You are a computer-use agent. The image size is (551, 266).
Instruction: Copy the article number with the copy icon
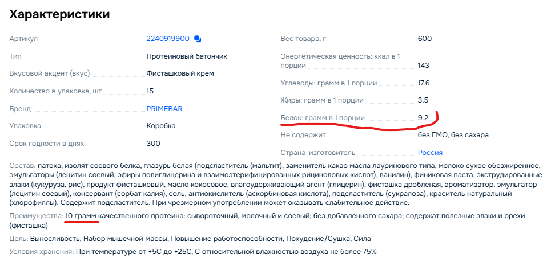[198, 39]
